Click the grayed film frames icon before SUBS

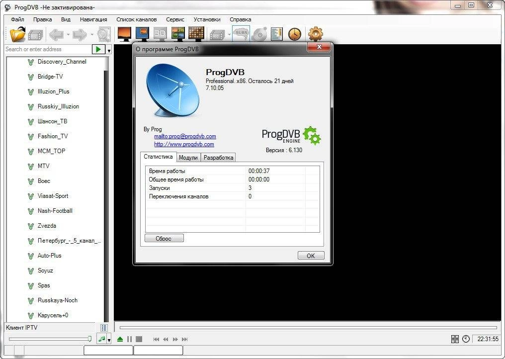pyautogui.click(x=218, y=34)
